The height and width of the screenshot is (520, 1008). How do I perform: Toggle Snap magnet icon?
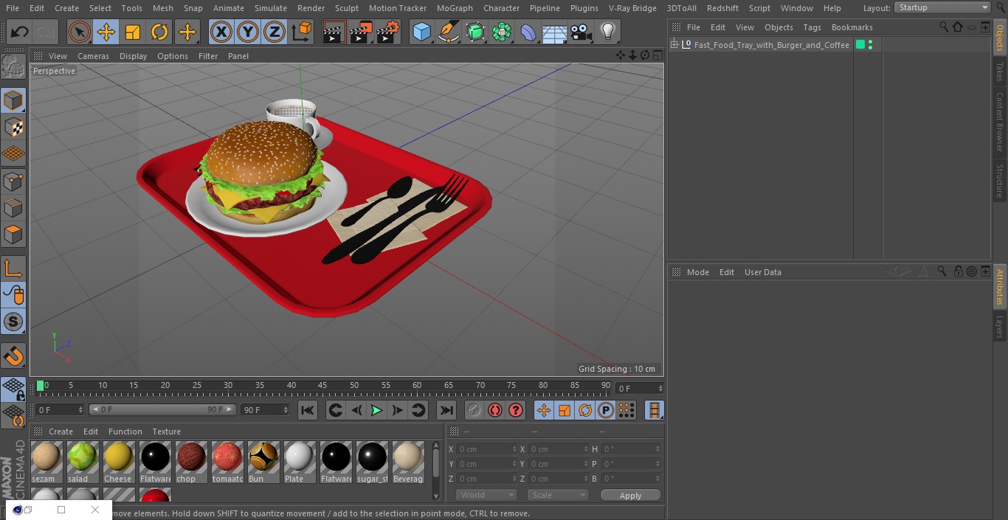[x=13, y=357]
